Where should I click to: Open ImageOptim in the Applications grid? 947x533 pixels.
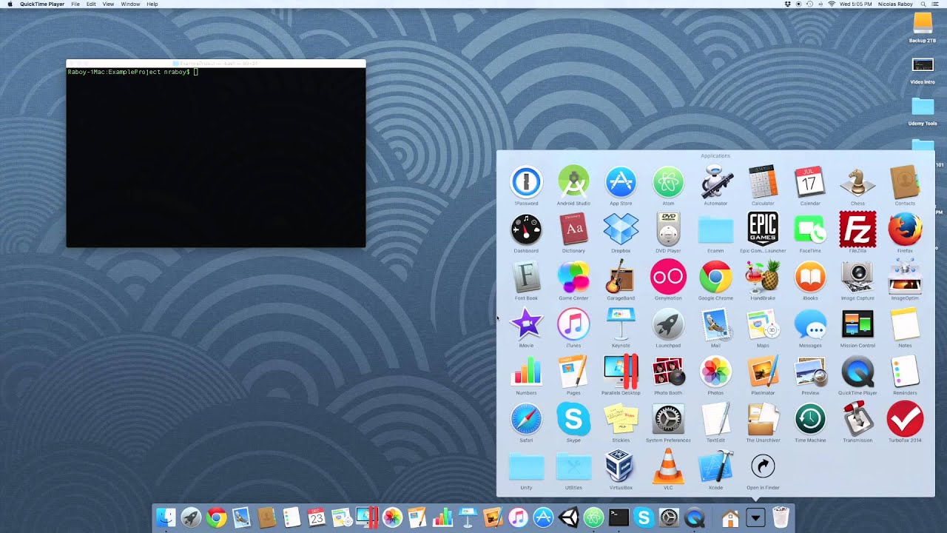click(905, 277)
